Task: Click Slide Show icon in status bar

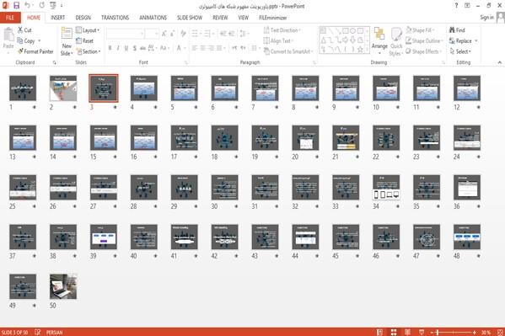Action: point(422,332)
